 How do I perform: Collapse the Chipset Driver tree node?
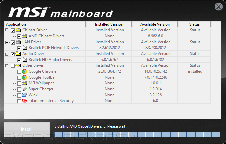(7, 30)
